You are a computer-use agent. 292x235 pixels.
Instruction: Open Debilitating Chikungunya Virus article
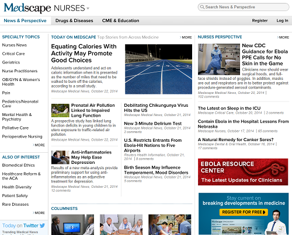[156, 108]
